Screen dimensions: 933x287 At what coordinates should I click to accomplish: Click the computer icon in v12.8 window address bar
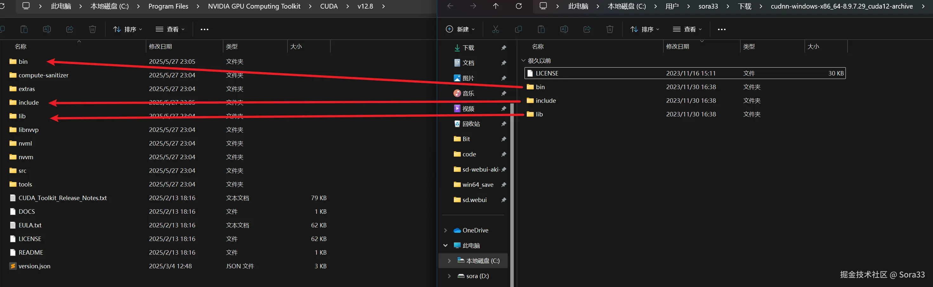click(26, 6)
